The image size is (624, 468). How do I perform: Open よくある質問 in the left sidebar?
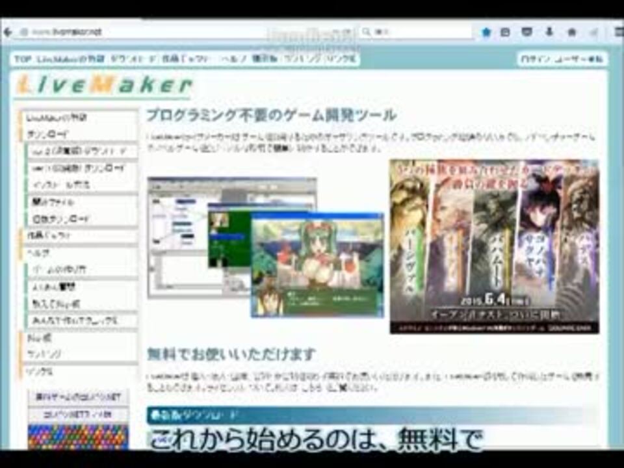point(83,287)
